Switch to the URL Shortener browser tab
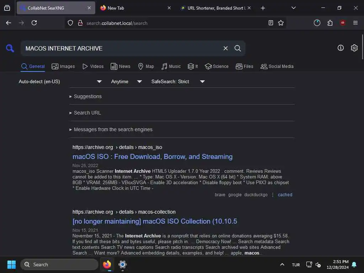 pos(215,8)
